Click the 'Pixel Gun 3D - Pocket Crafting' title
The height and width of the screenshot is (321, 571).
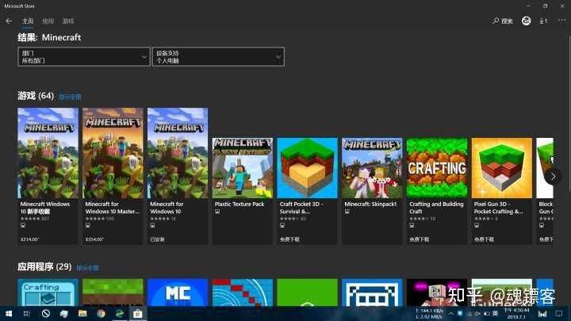(499, 208)
